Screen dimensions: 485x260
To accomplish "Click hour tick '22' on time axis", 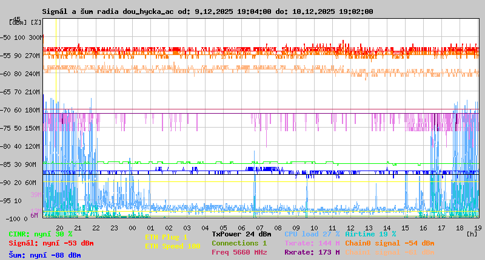I will pos(96,228).
